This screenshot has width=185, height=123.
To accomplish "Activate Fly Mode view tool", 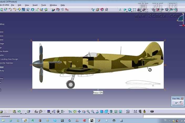I will [x=70, y=111].
